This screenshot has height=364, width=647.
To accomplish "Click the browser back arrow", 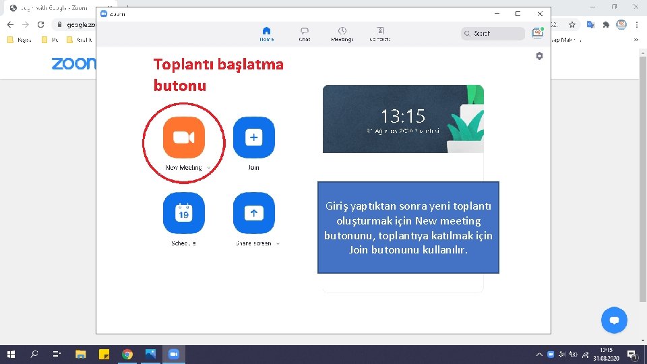I will pos(10,25).
